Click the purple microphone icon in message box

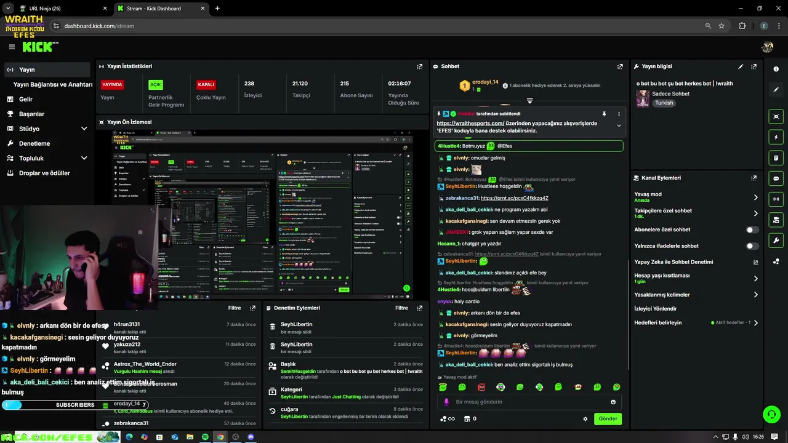point(446,402)
